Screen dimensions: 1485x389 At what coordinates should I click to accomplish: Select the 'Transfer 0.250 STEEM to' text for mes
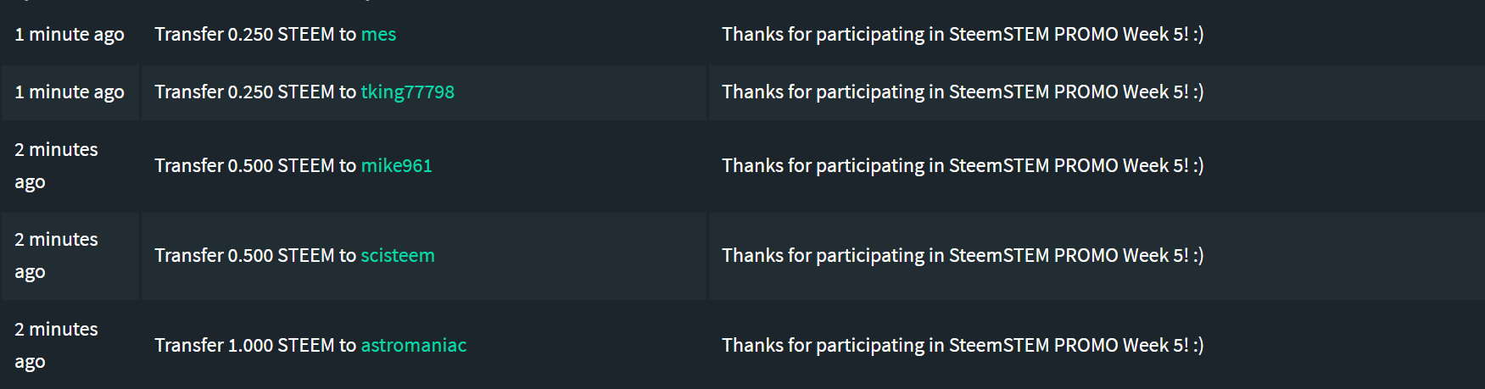[x=255, y=35]
